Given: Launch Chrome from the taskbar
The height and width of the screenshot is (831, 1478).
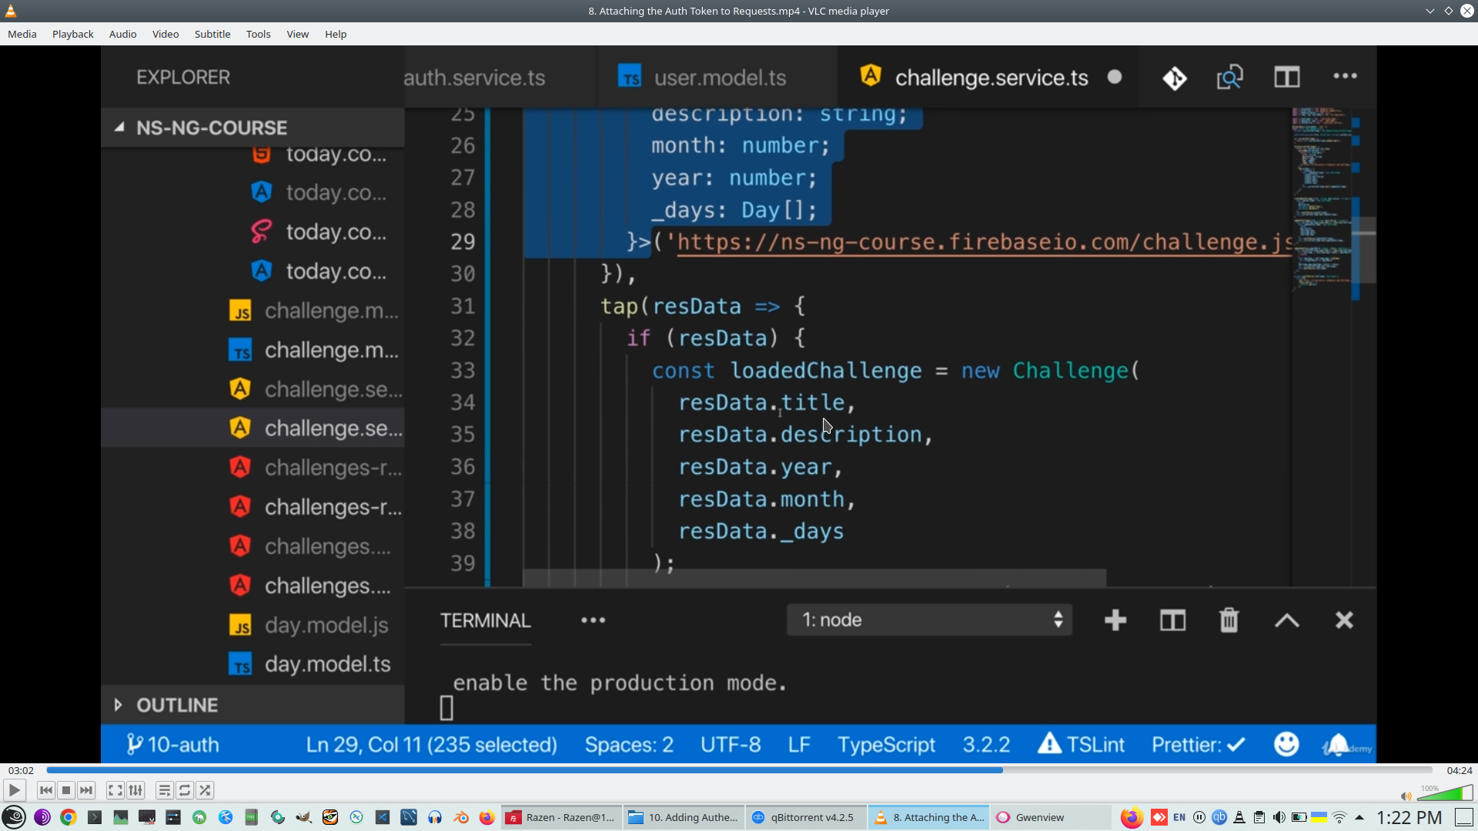Looking at the screenshot, I should coord(69,817).
